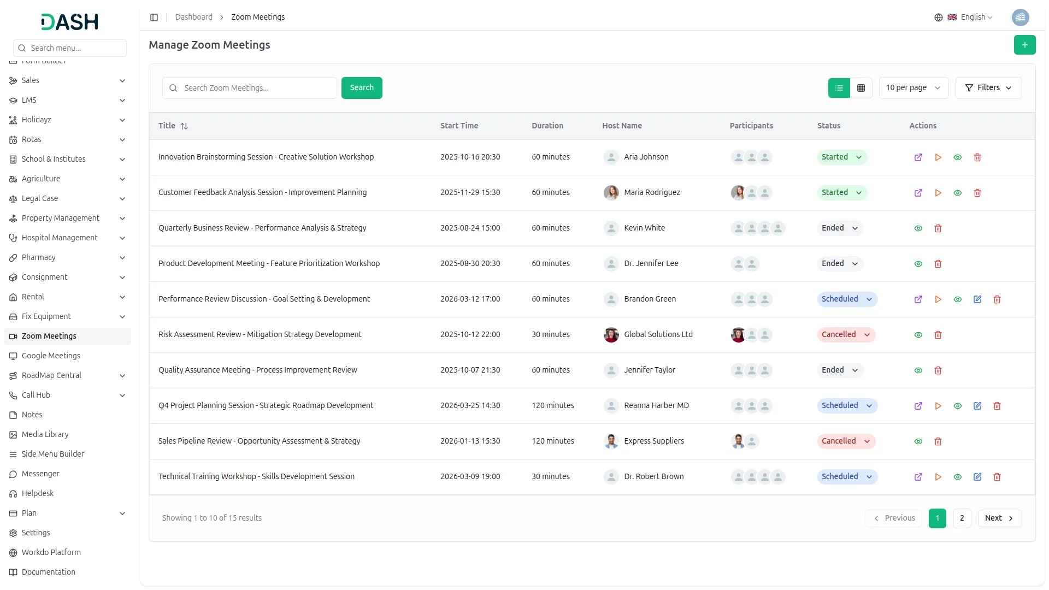This screenshot has height=590, width=1049.
Task: View details of Risk Assessment Review meeting
Action: (x=918, y=335)
